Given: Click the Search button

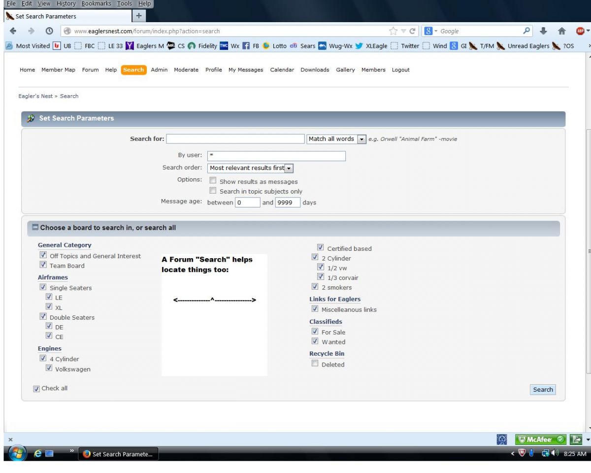Looking at the screenshot, I should click(543, 390).
